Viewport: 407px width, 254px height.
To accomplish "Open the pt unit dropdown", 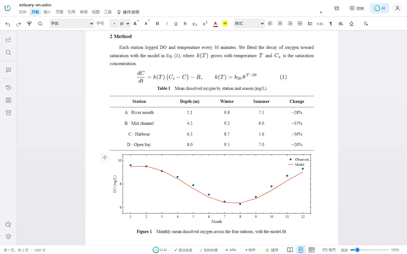I will (125, 23).
